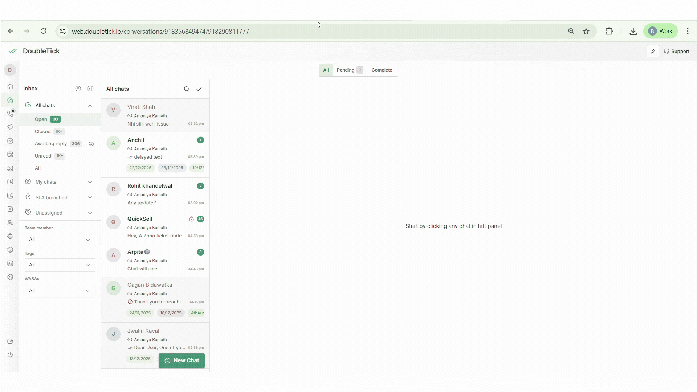The image size is (697, 392).
Task: Click the Inbox help question icon
Action: point(78,89)
